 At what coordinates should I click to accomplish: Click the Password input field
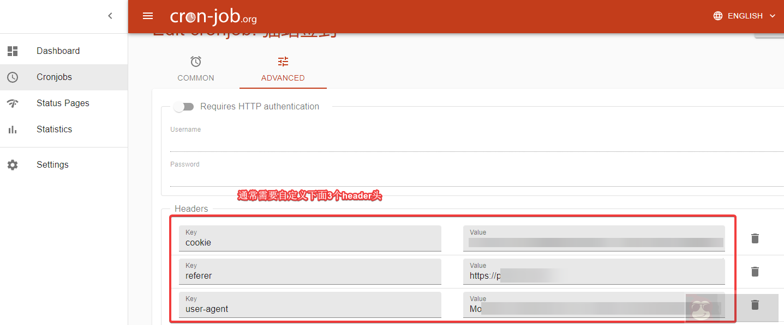click(x=475, y=179)
